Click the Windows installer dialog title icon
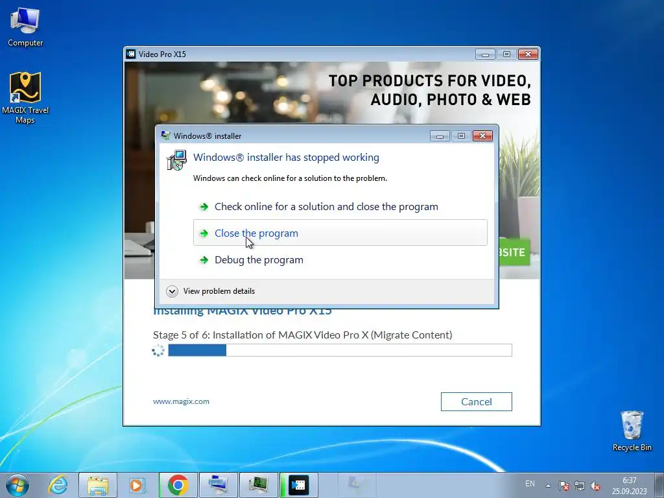The width and height of the screenshot is (664, 498). 165,136
